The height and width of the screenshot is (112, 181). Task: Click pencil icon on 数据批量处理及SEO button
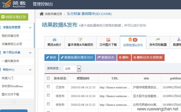coord(62,57)
